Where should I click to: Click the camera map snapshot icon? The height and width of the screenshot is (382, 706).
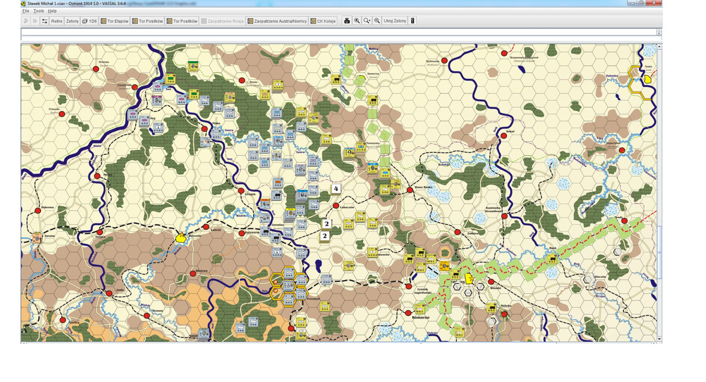[347, 21]
